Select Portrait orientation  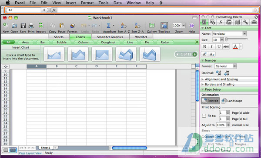point(211,101)
